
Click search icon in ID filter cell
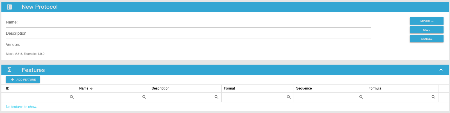point(72,97)
